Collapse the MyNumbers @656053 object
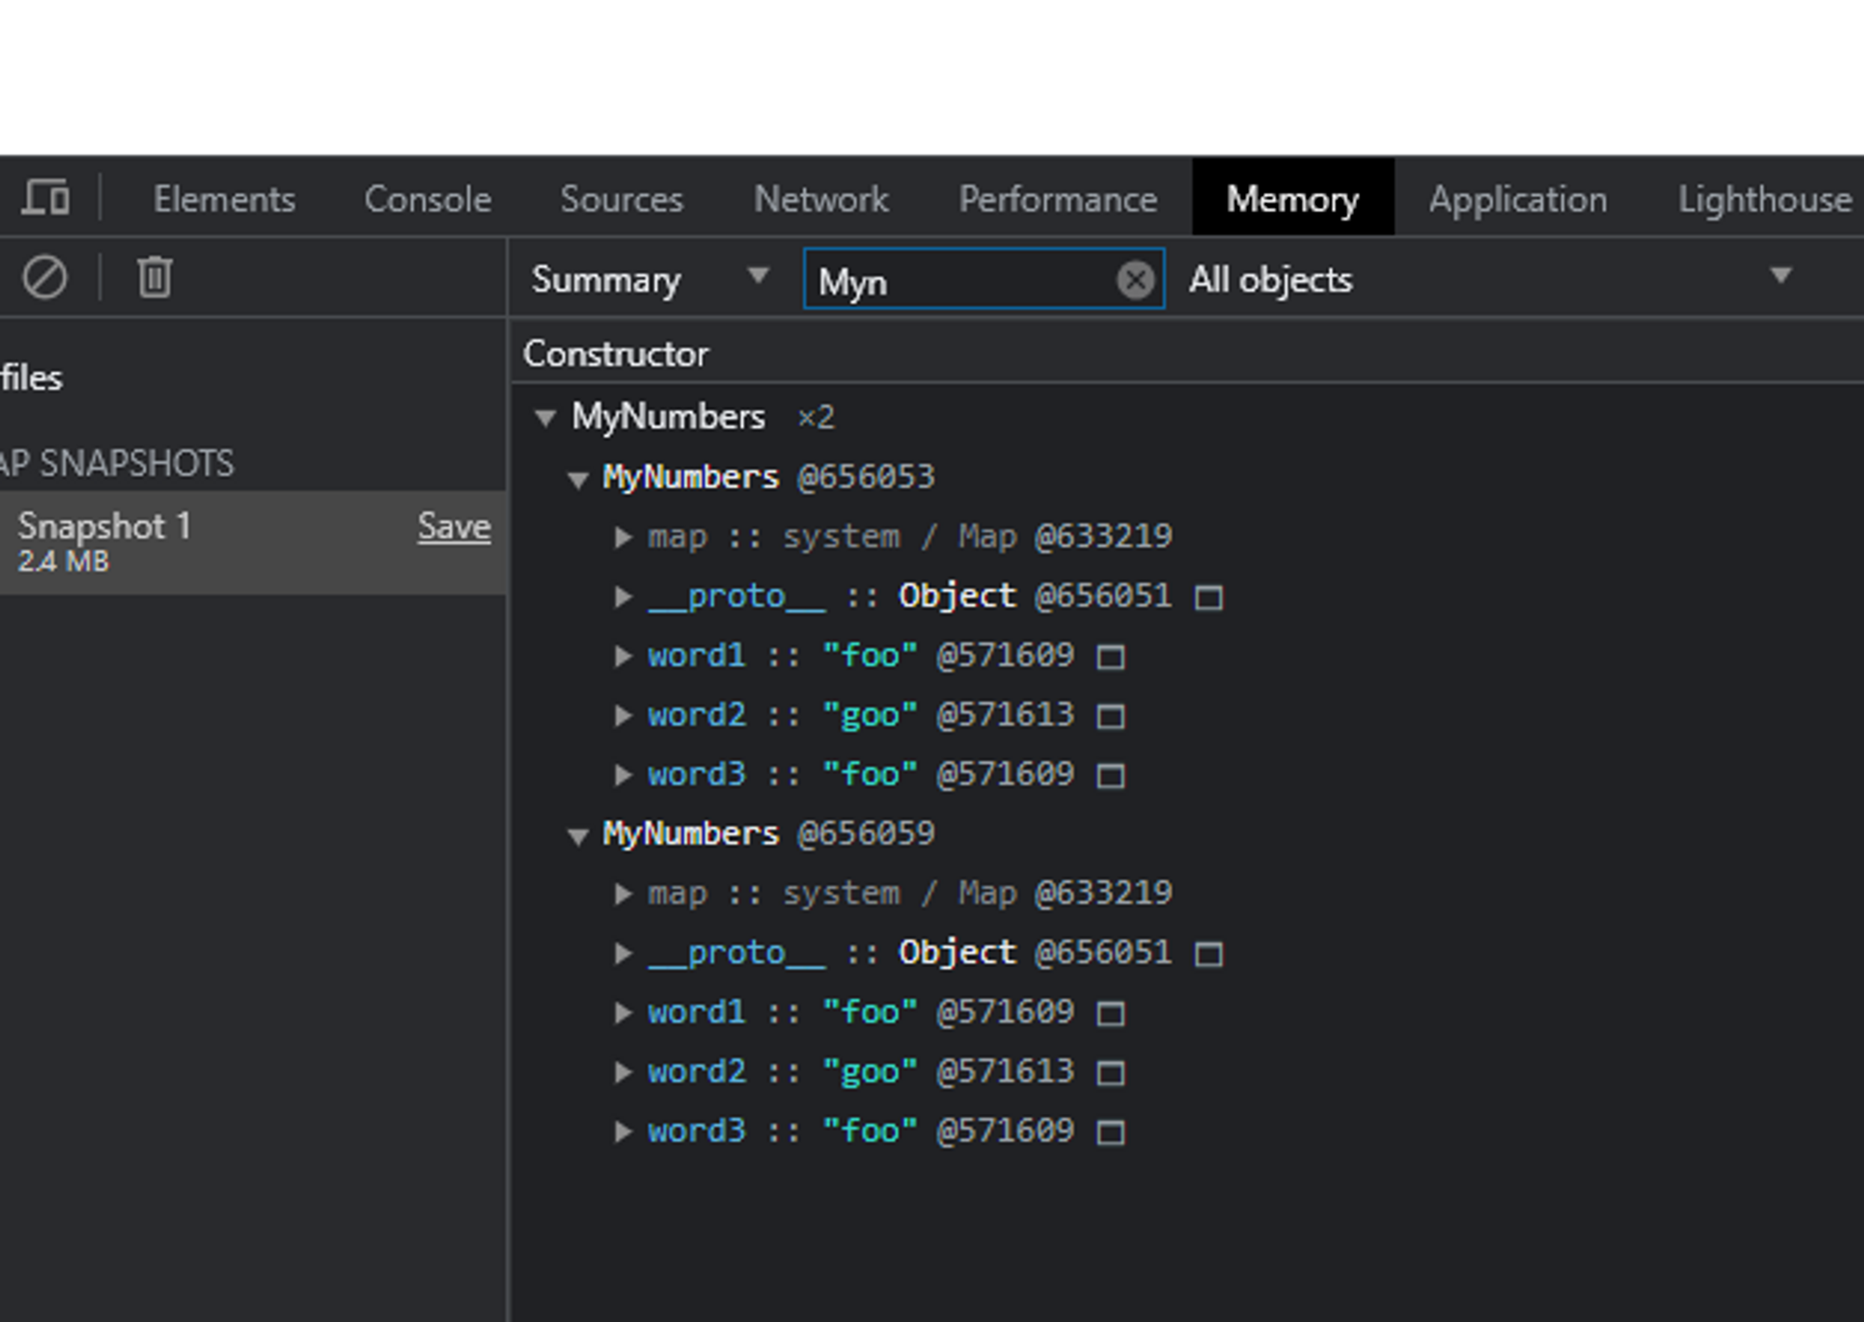 (x=578, y=479)
